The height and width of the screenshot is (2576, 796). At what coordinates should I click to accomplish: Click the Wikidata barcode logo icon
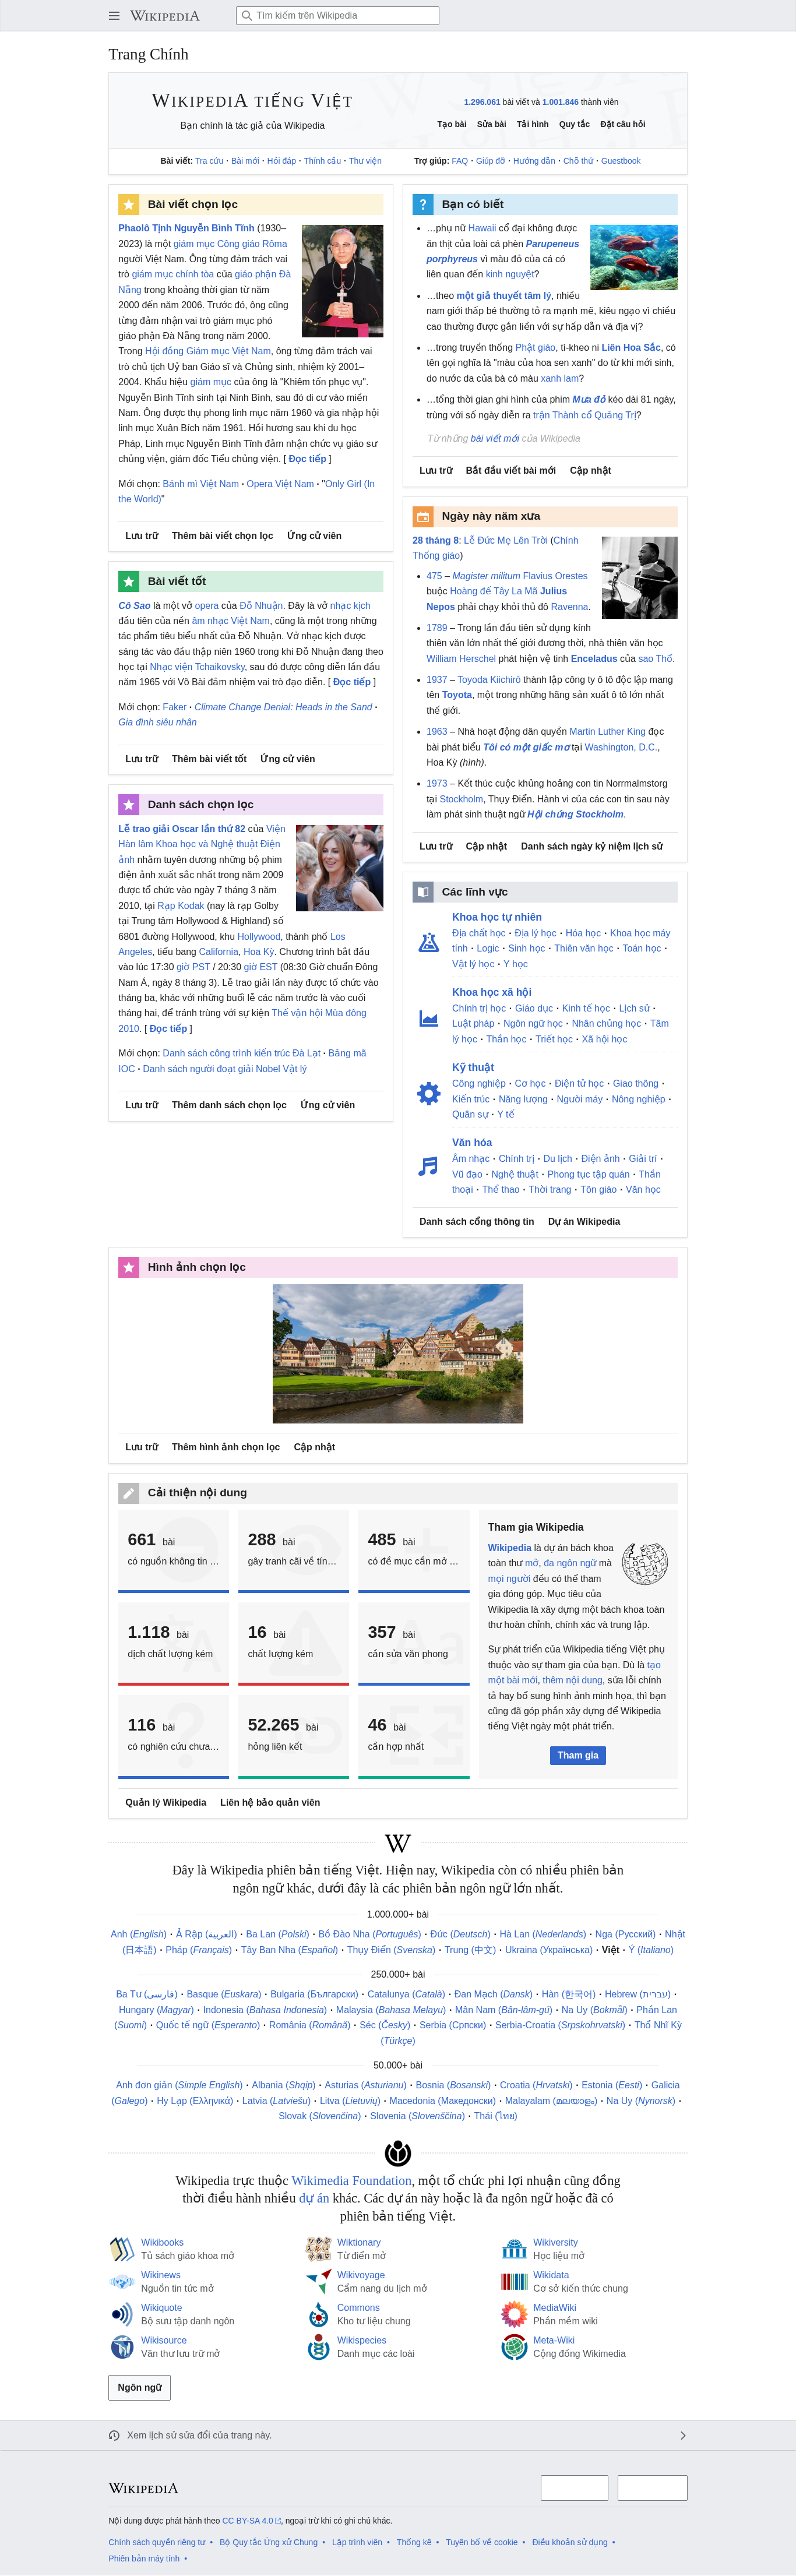[x=514, y=2281]
